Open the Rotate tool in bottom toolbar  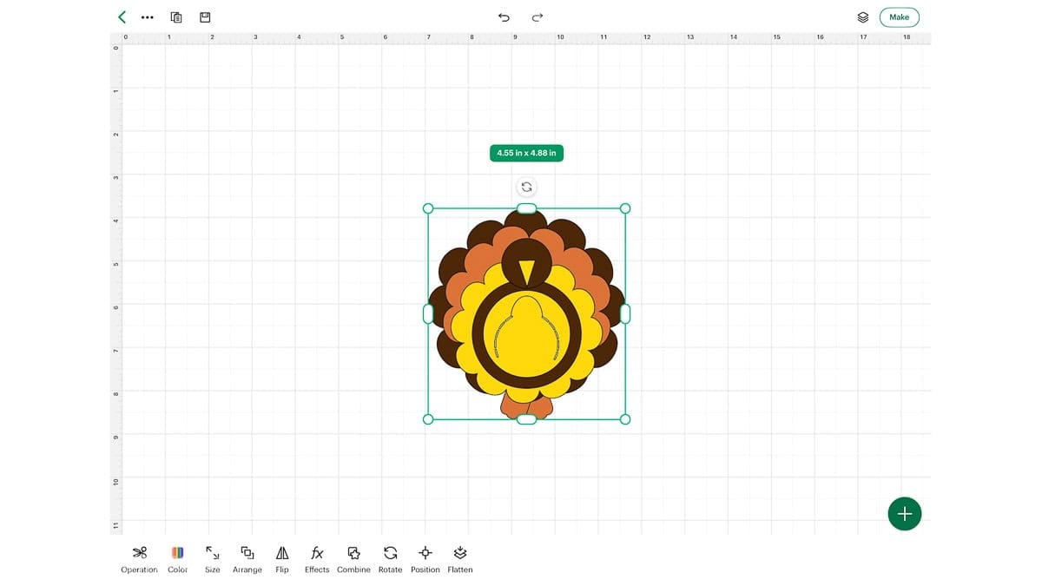pyautogui.click(x=391, y=559)
